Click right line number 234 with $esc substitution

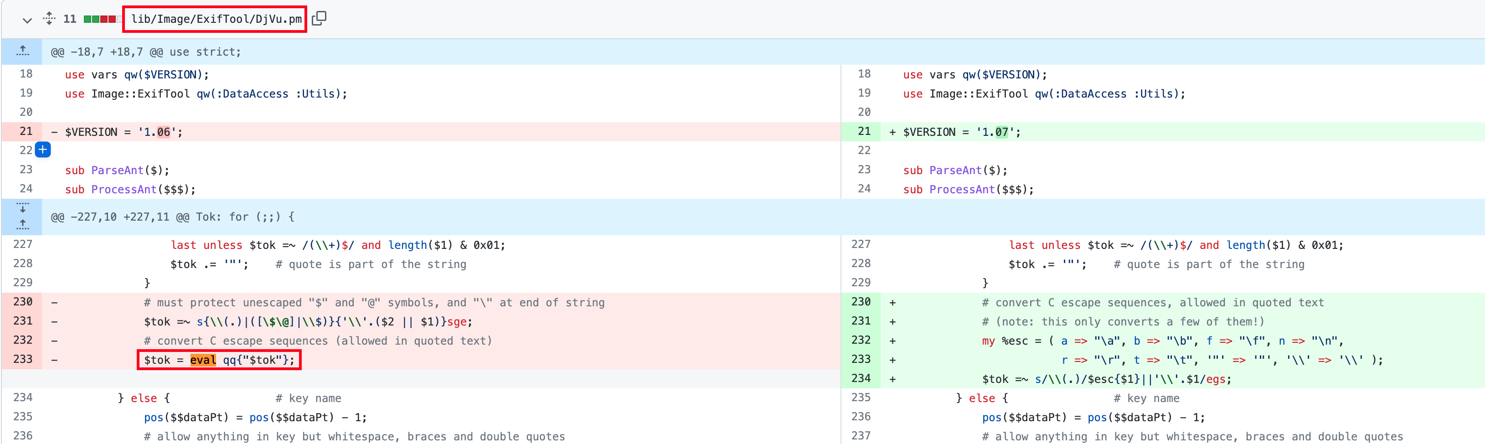(x=861, y=378)
